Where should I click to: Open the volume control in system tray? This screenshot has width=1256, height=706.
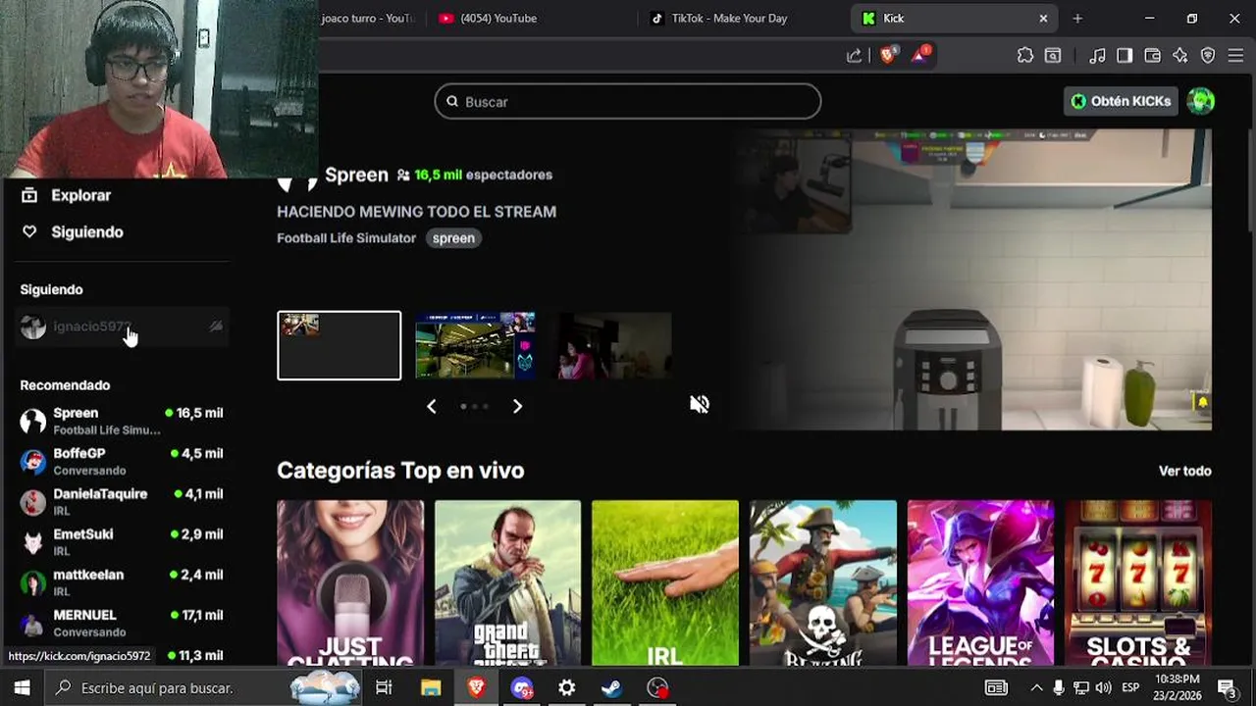(1103, 688)
